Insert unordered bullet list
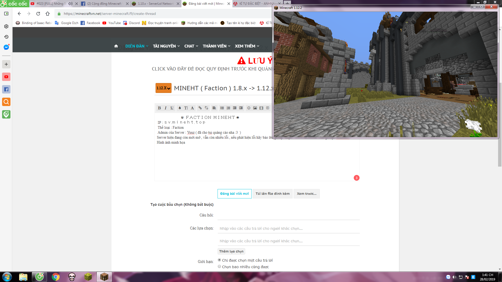The width and height of the screenshot is (502, 282). (x=222, y=108)
